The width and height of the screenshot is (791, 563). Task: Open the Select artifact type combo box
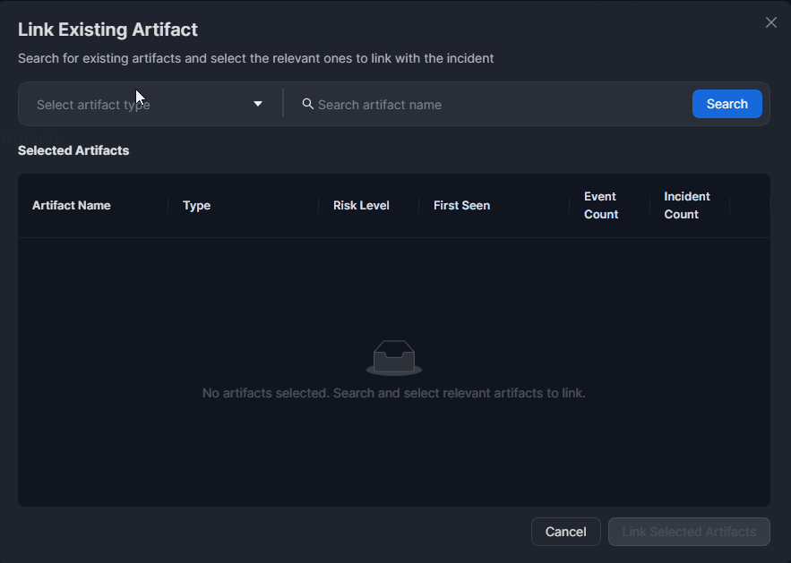click(143, 105)
